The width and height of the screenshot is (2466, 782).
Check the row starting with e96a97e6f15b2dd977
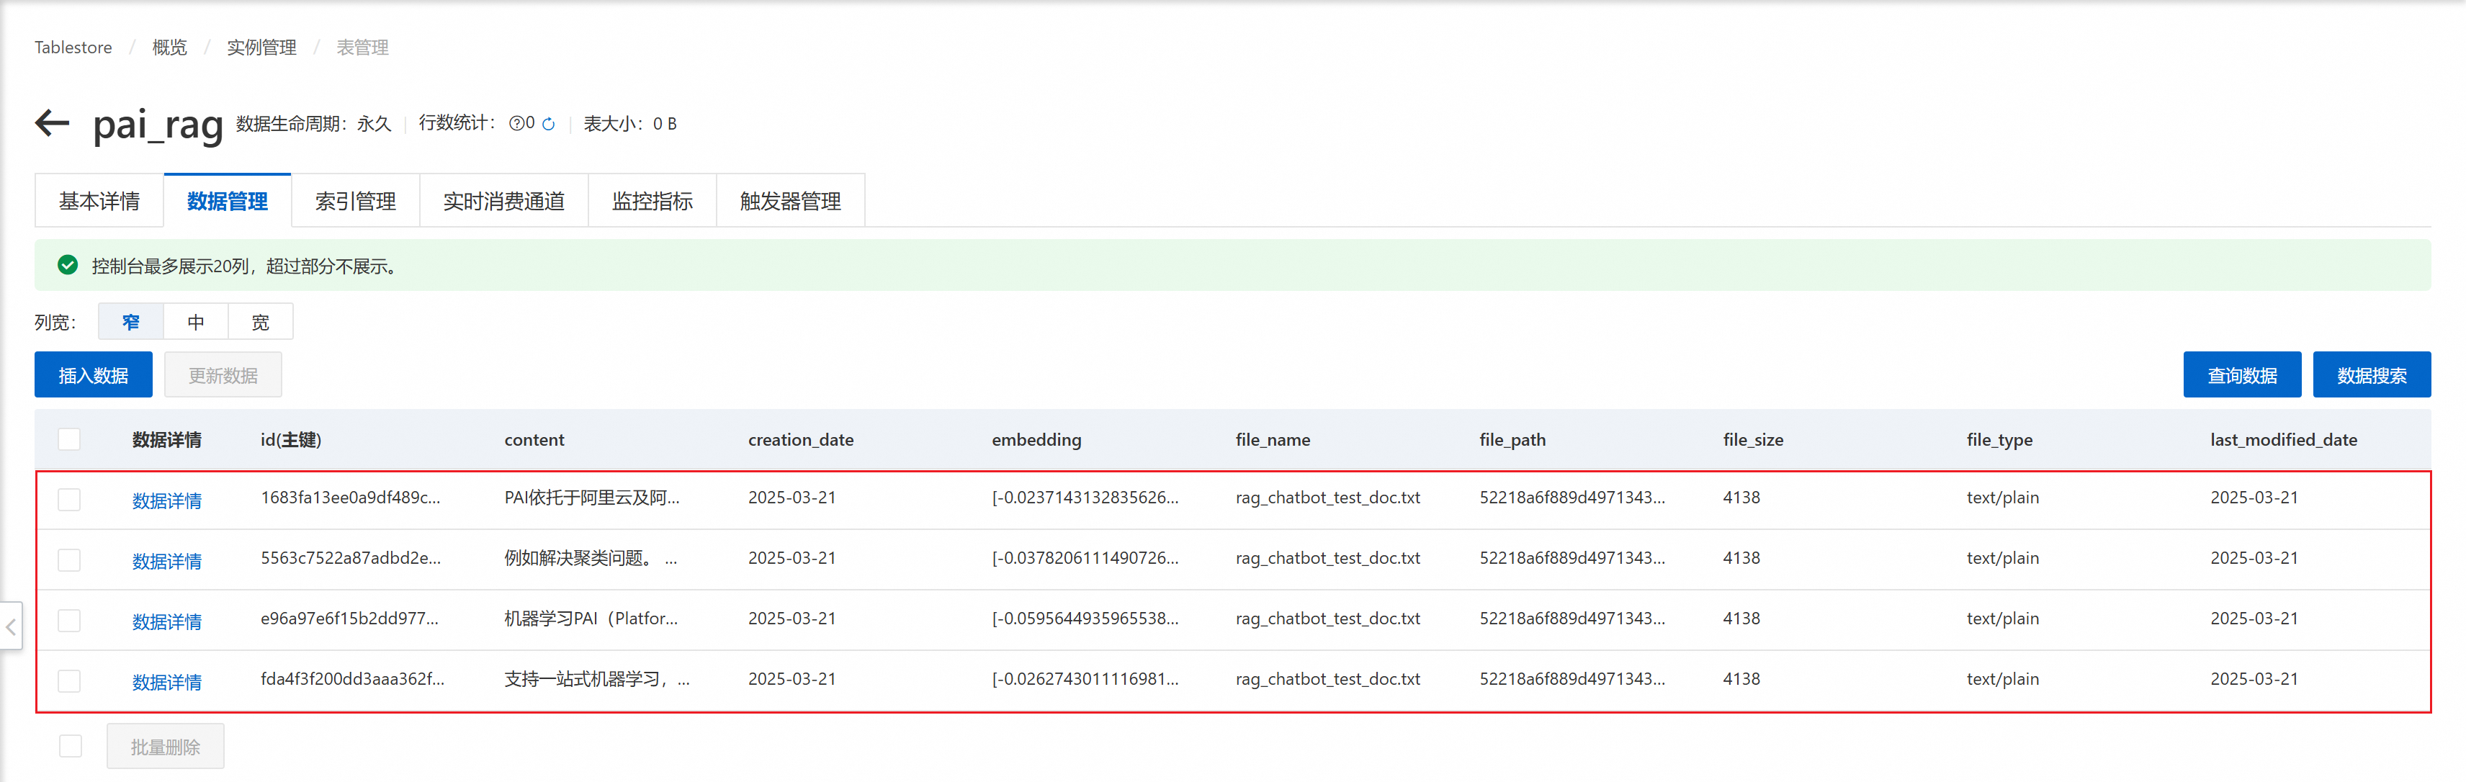click(x=69, y=620)
